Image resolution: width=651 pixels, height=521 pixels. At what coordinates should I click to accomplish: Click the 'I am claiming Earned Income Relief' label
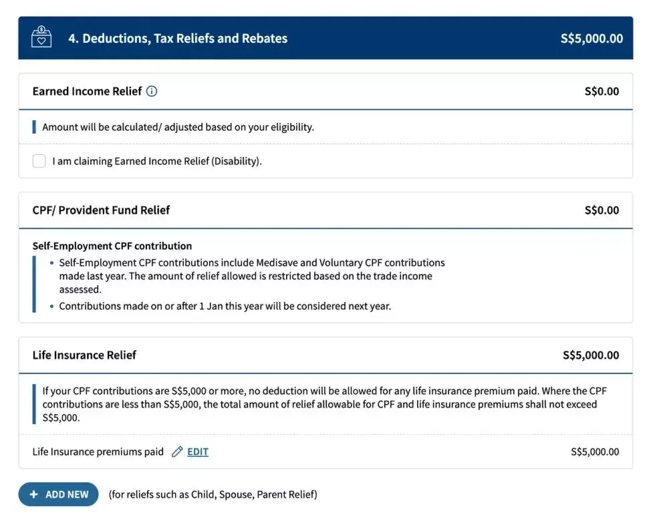pyautogui.click(x=157, y=161)
